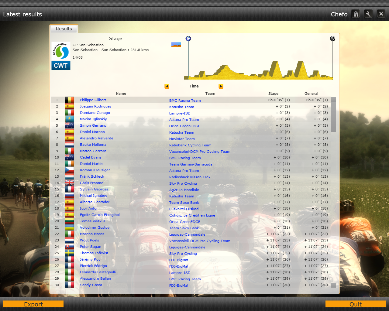Open rider Simon Gerrans

tap(93, 125)
